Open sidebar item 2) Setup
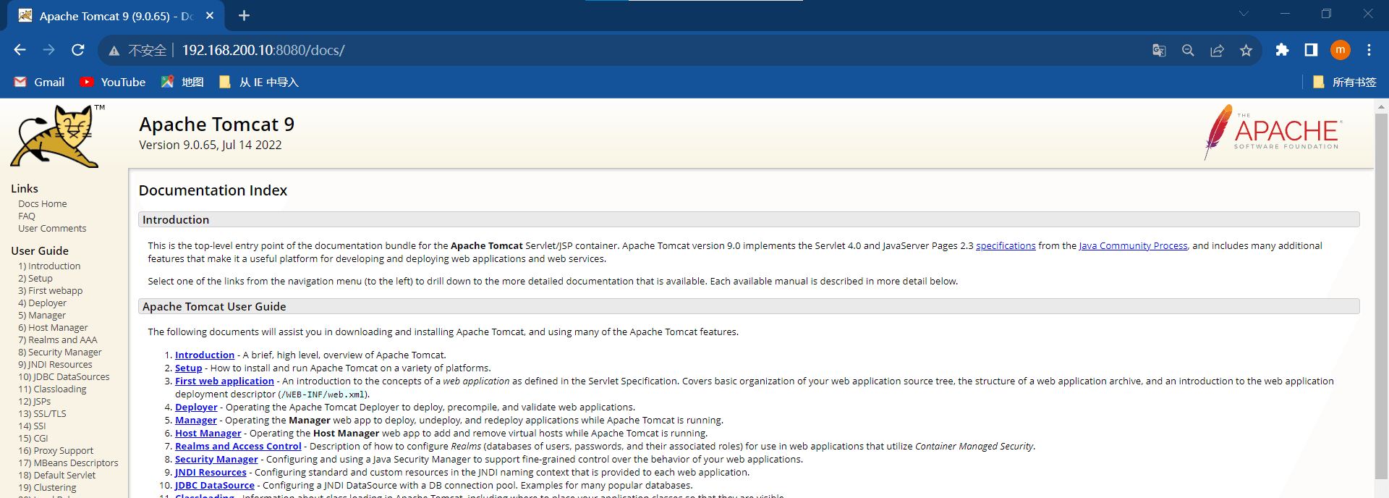 click(35, 279)
